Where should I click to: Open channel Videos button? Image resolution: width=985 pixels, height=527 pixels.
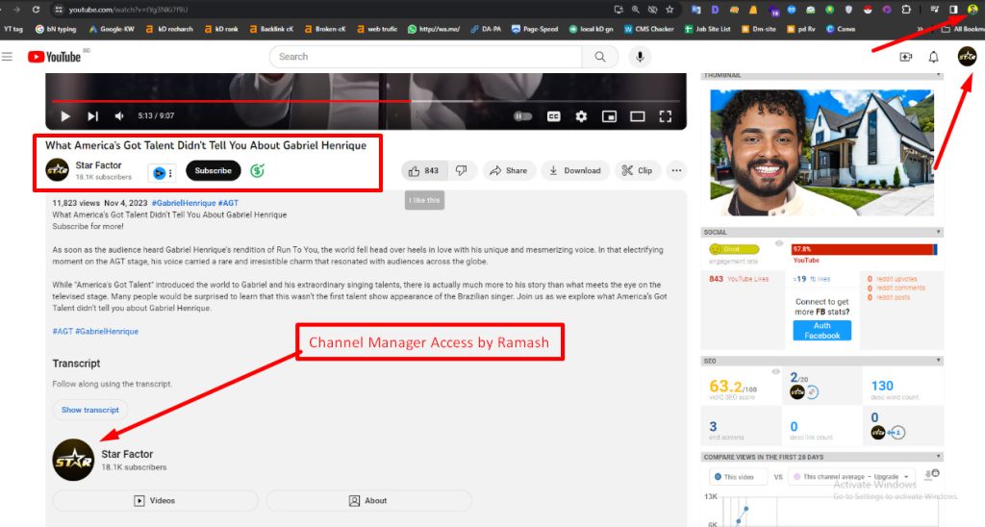(155, 501)
